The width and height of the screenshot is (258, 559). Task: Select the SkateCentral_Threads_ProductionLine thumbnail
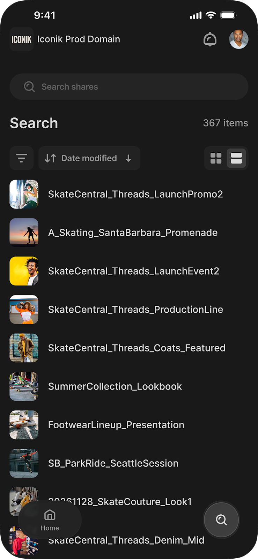(24, 310)
